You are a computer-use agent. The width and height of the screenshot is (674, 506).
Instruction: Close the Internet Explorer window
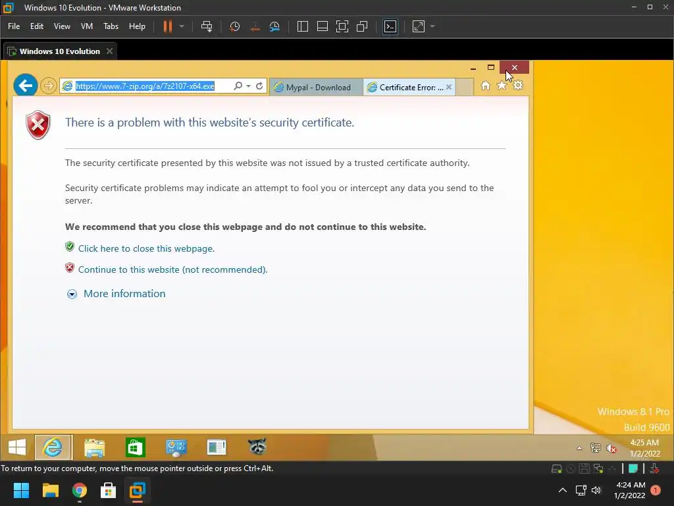click(515, 68)
